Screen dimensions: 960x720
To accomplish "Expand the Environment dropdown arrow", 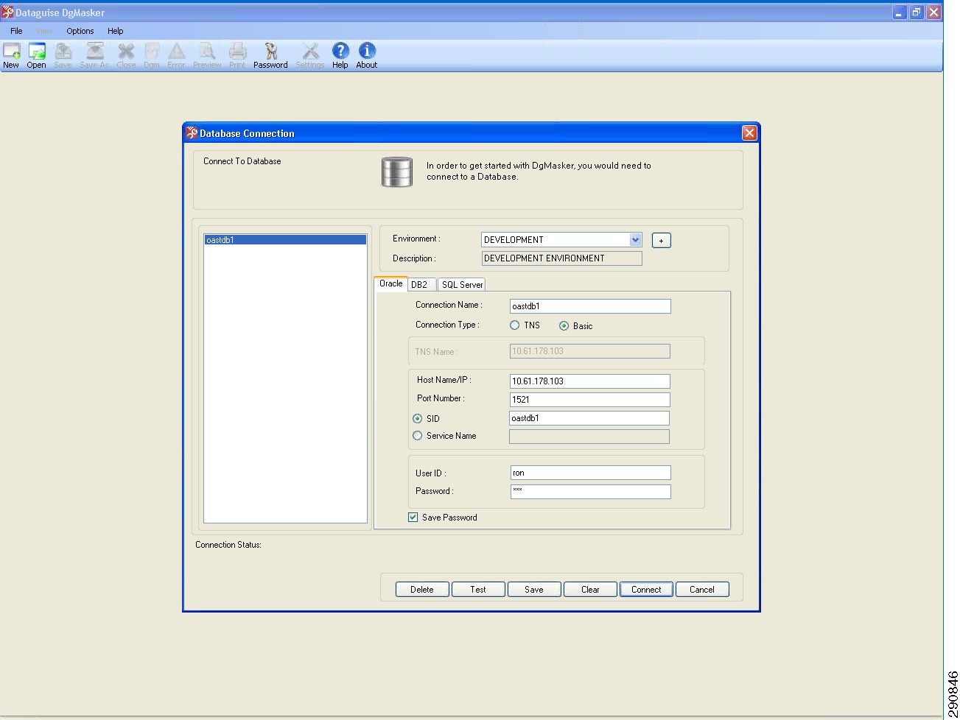I will coord(636,240).
